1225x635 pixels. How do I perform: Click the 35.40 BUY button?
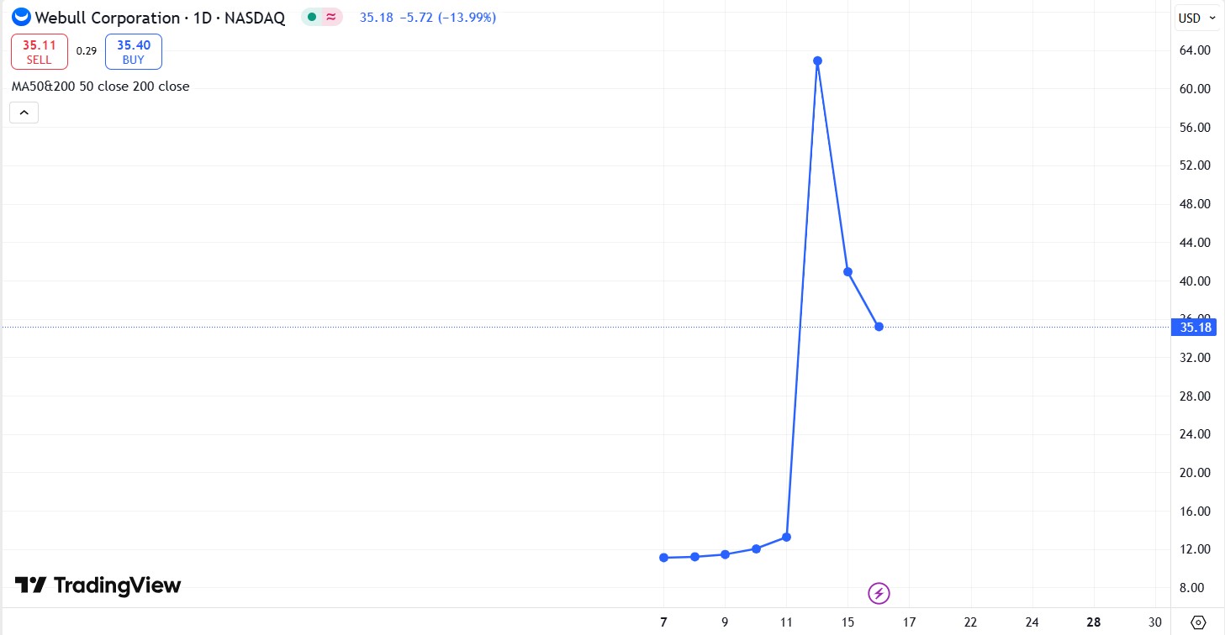click(x=134, y=52)
